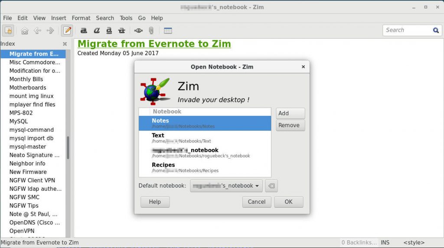Screen dimensions: 444x248
Task: Open the calendar icon in toolbar
Action: click(168, 30)
